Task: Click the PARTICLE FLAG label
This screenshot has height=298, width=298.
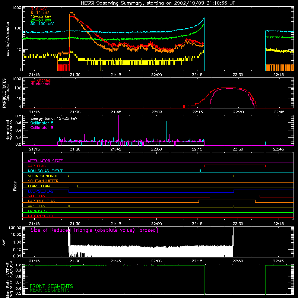Action: tap(42, 201)
